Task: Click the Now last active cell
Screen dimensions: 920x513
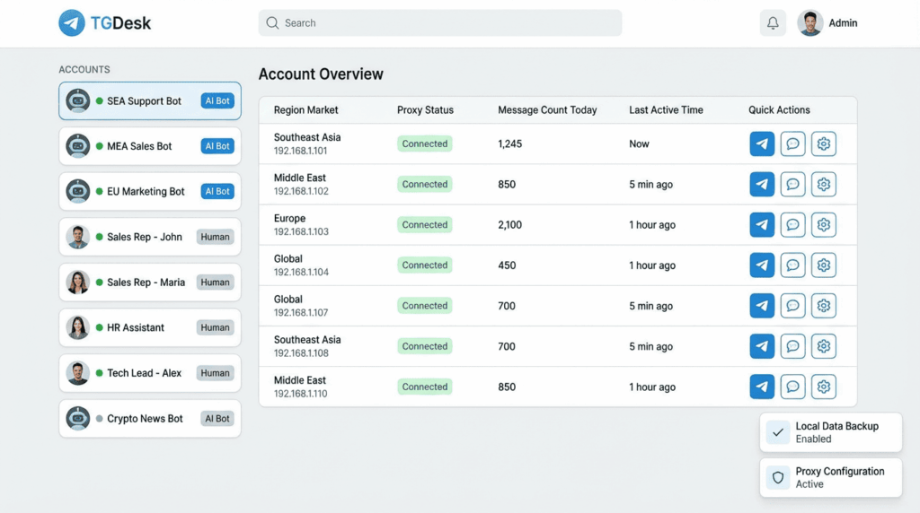Action: pyautogui.click(x=639, y=143)
